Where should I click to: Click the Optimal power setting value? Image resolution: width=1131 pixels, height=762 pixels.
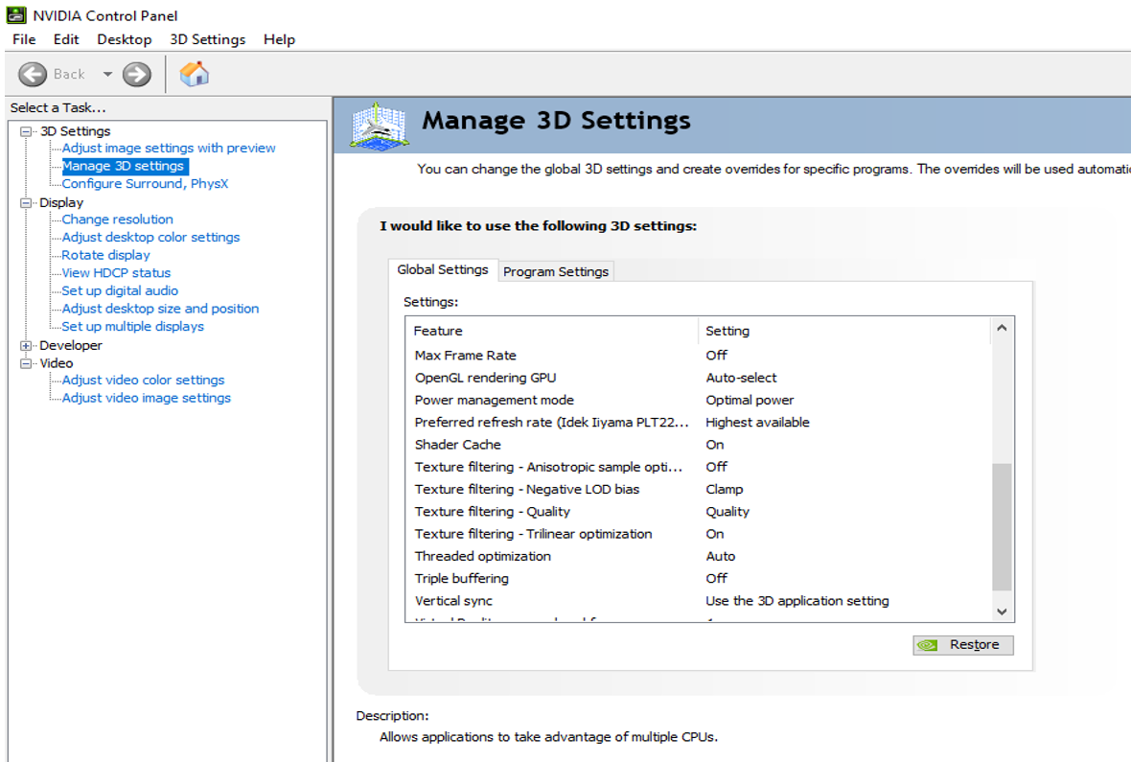[750, 401]
